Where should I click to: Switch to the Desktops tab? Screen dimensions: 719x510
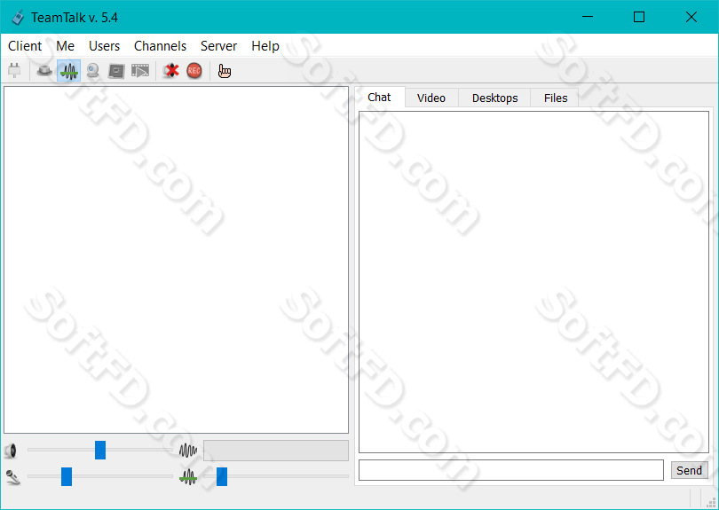coord(494,98)
